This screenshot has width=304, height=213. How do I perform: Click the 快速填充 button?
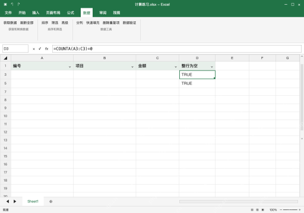[x=93, y=22]
